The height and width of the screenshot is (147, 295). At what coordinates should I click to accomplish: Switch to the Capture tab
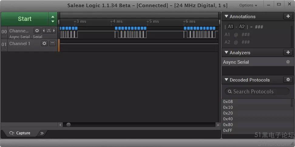20,133
